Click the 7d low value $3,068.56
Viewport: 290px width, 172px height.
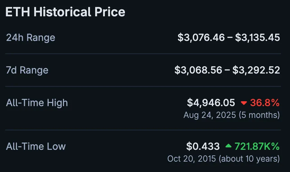(198, 70)
